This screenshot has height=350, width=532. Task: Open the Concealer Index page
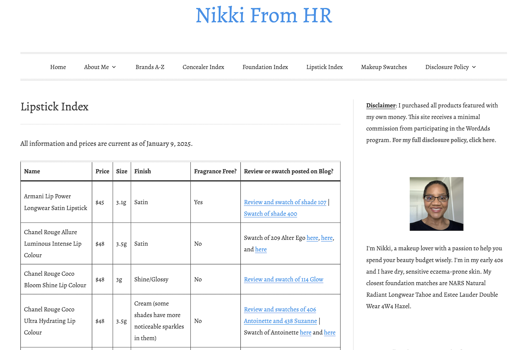click(x=203, y=67)
